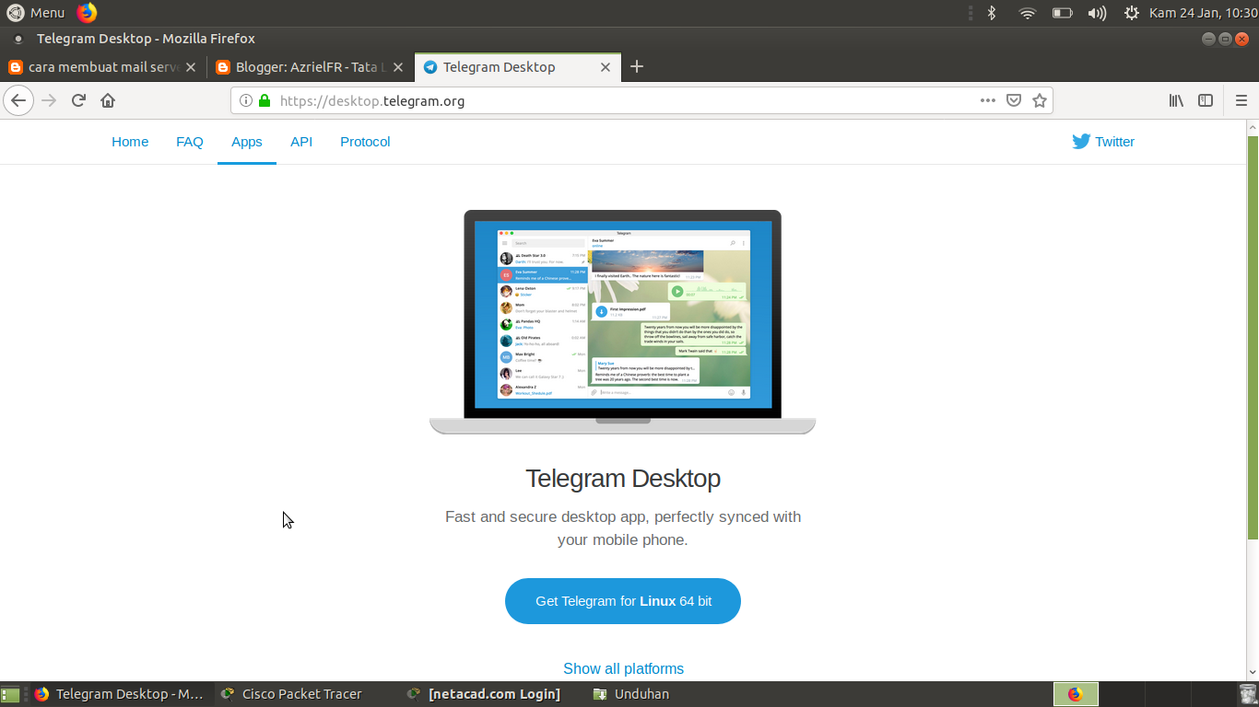This screenshot has width=1259, height=707.
Task: Save page to Pocket
Action: pyautogui.click(x=1014, y=100)
